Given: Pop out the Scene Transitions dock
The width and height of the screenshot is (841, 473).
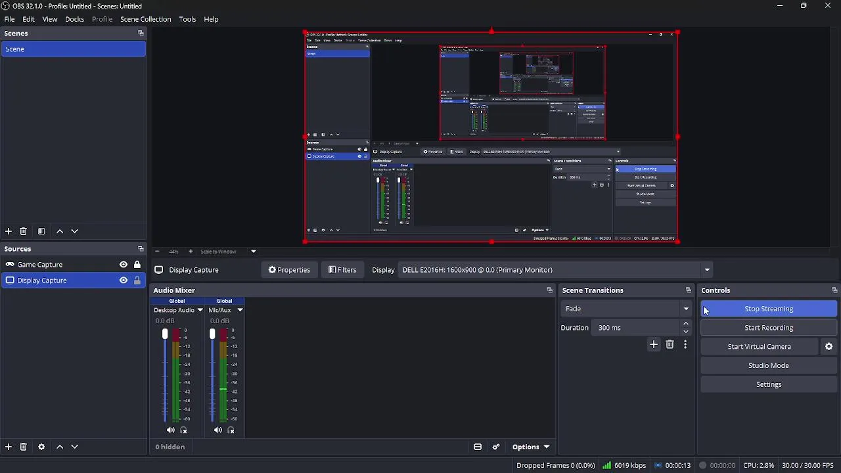Looking at the screenshot, I should click(x=689, y=290).
